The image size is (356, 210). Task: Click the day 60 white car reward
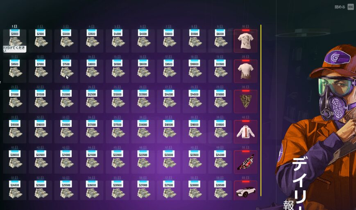click(245, 191)
